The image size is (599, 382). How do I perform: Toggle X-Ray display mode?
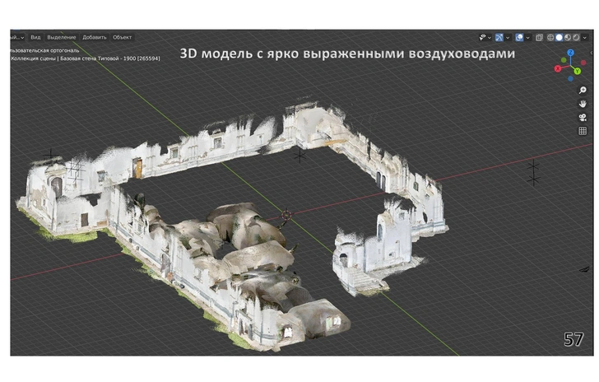pos(539,37)
